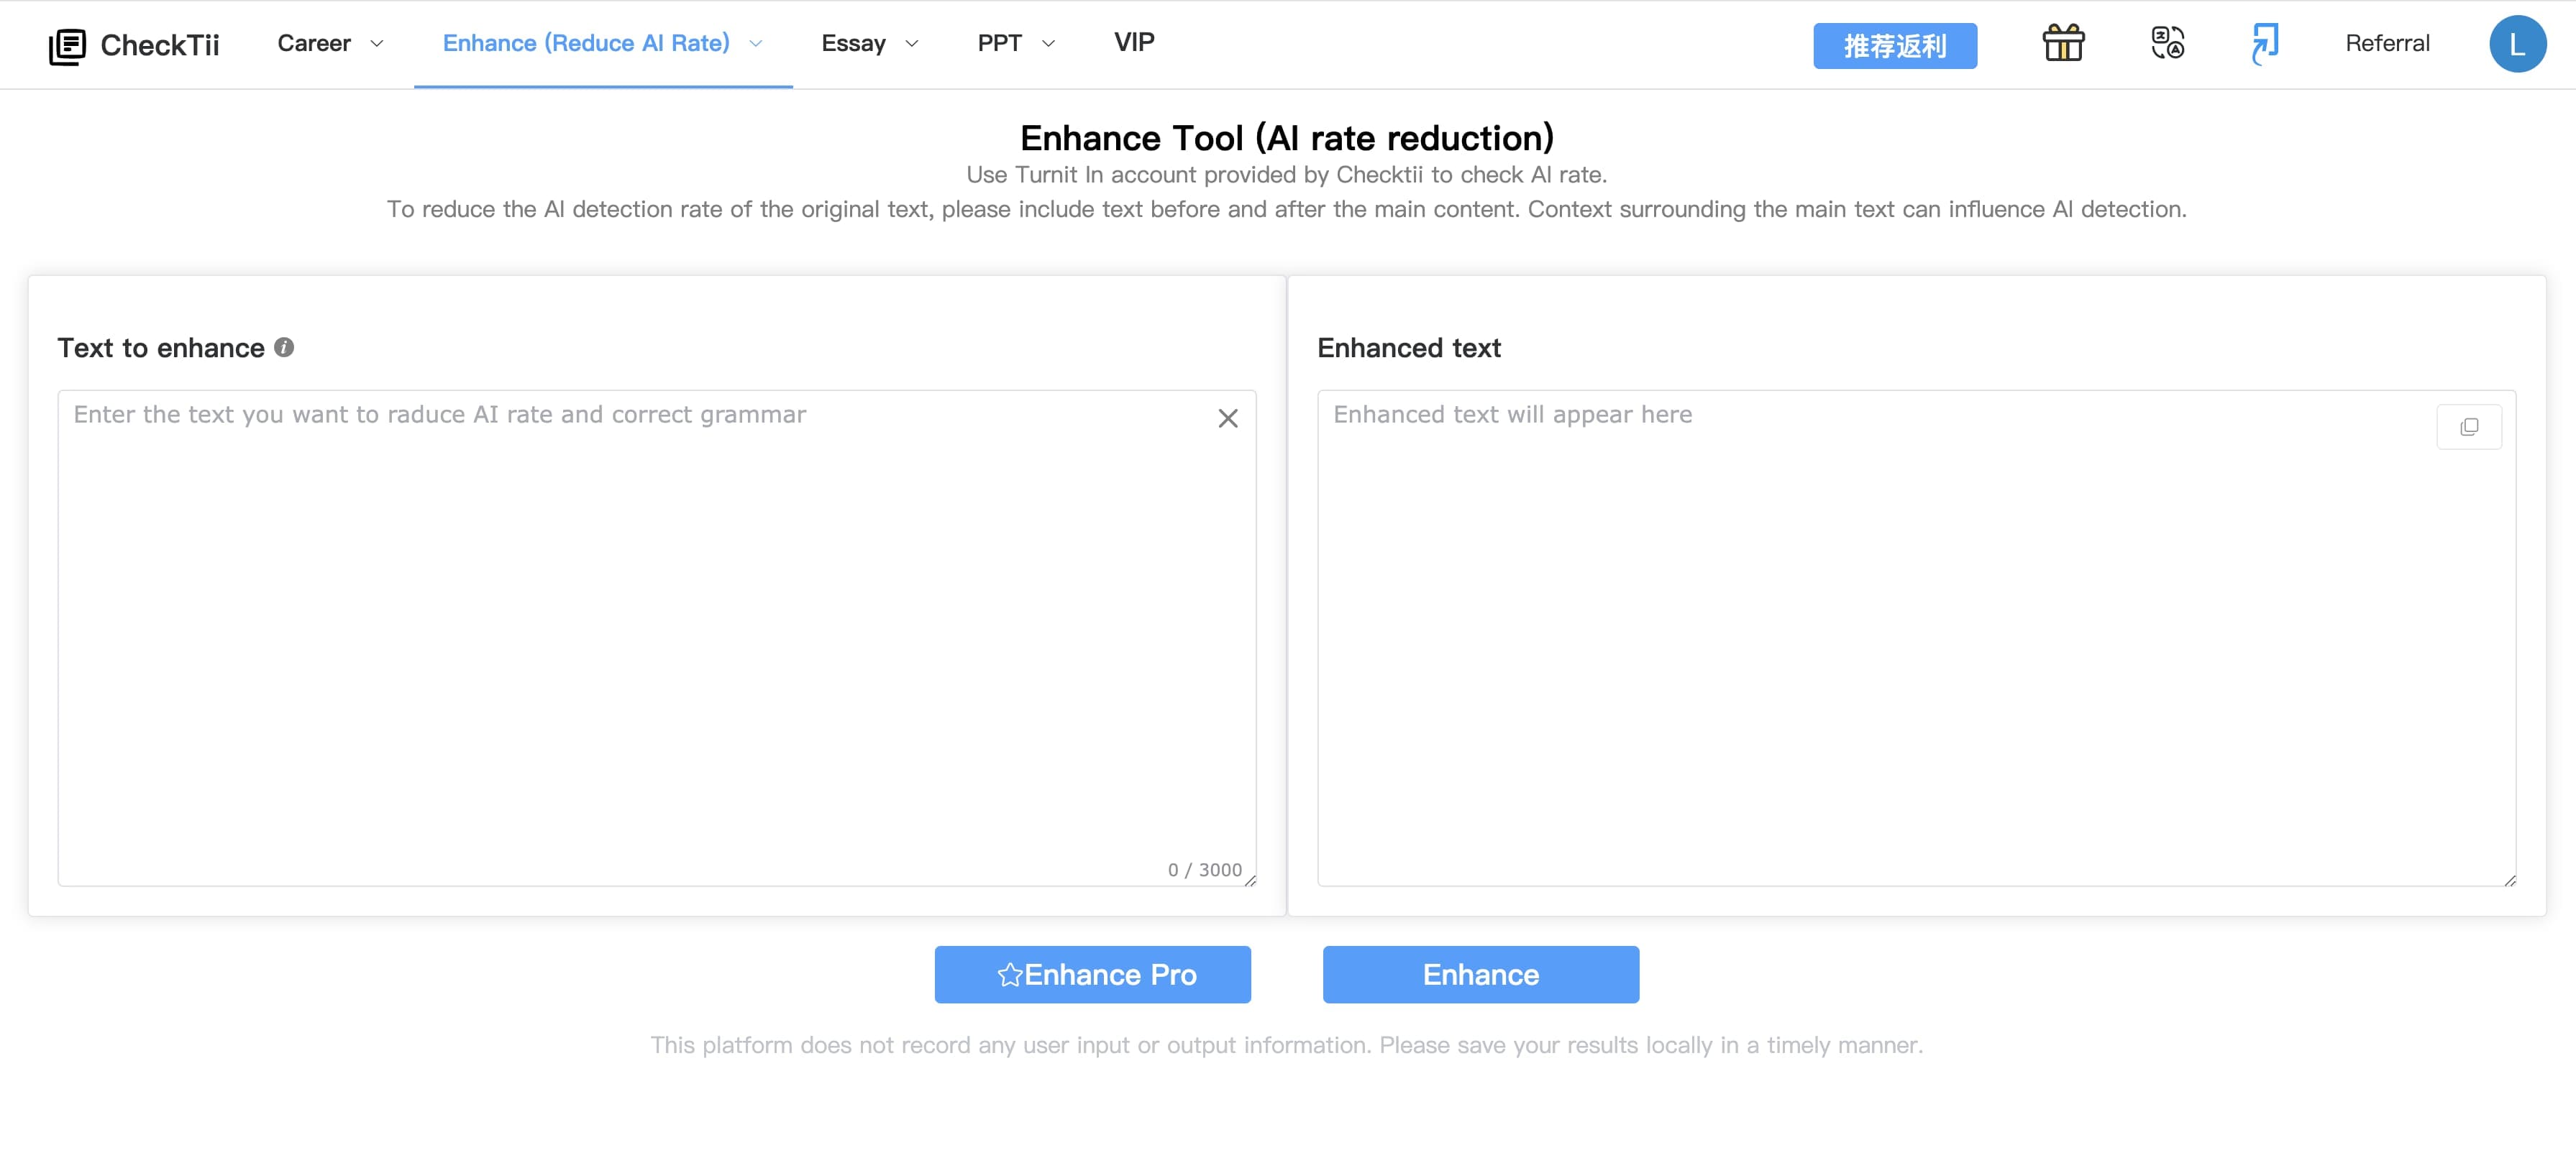Click the output textarea resize handle
The height and width of the screenshot is (1163, 2576).
2509,879
